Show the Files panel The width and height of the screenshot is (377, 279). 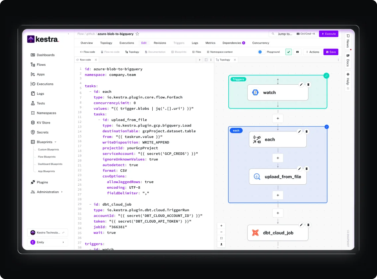coord(197,52)
